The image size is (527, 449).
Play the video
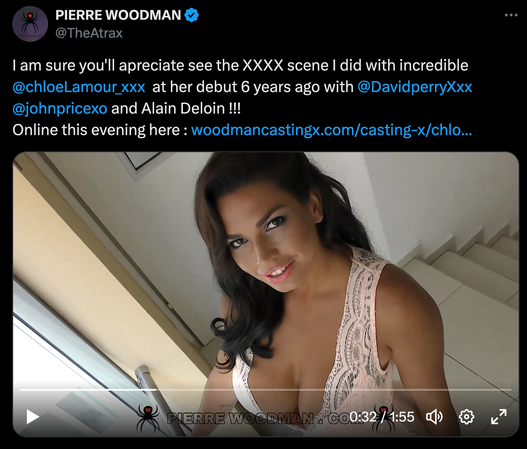33,417
